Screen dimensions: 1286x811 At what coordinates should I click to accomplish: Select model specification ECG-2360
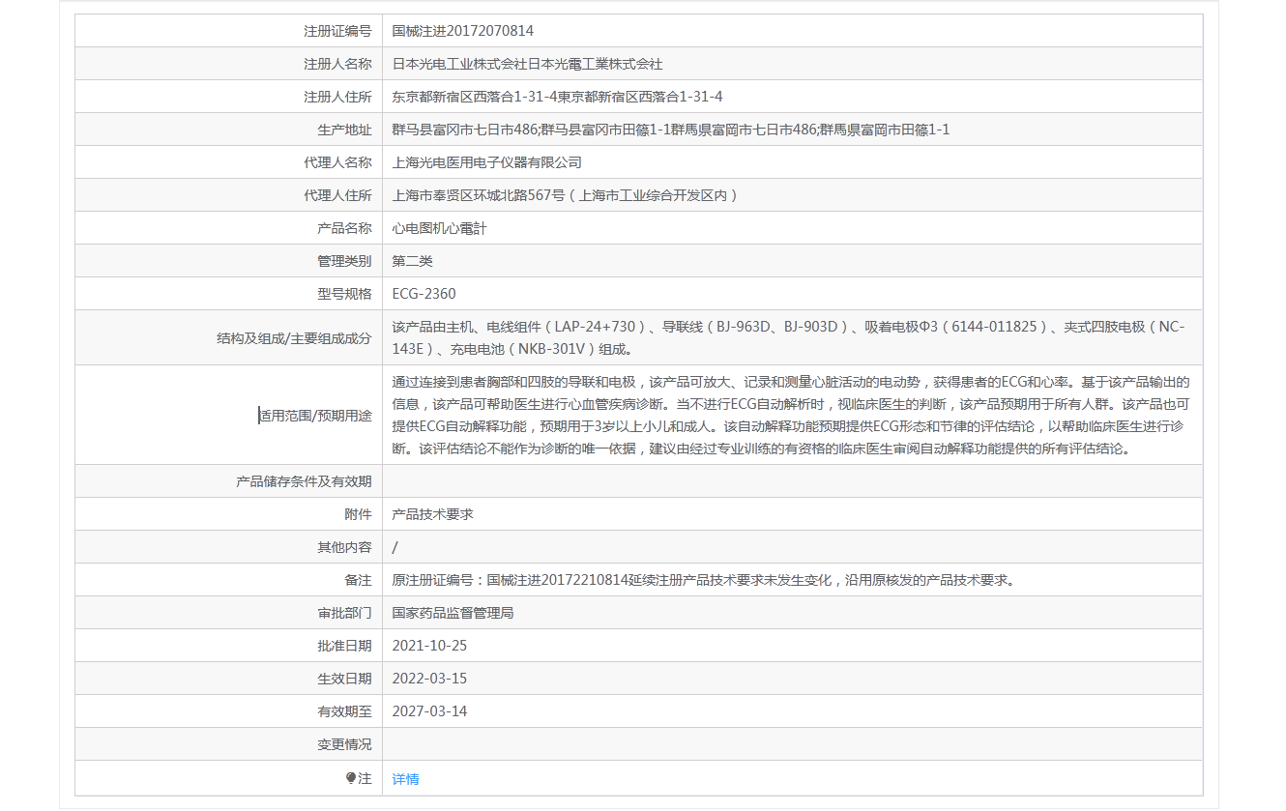pyautogui.click(x=424, y=294)
